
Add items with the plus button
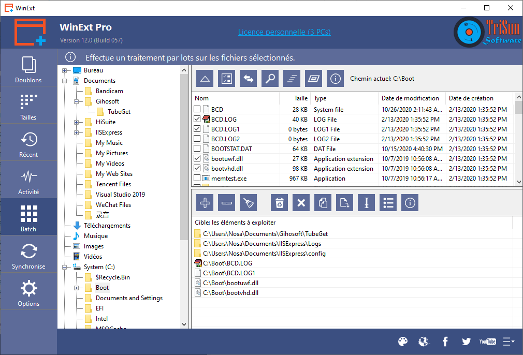205,203
